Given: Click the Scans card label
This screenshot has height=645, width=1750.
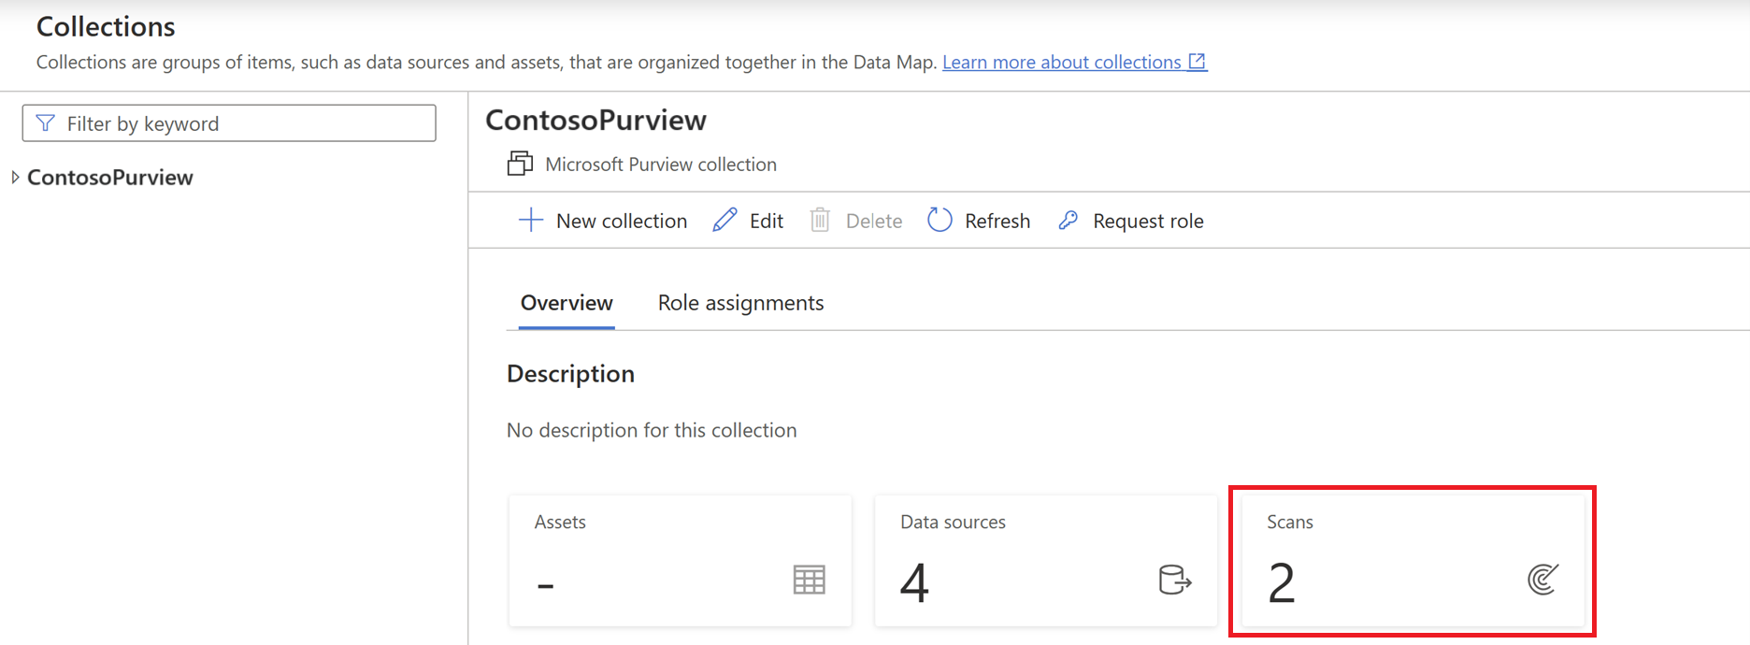Looking at the screenshot, I should 1290,522.
